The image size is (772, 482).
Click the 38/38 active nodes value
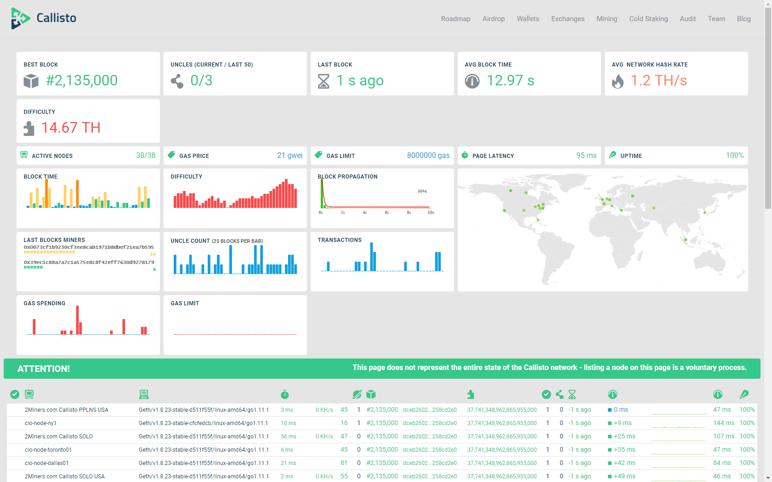coord(146,156)
